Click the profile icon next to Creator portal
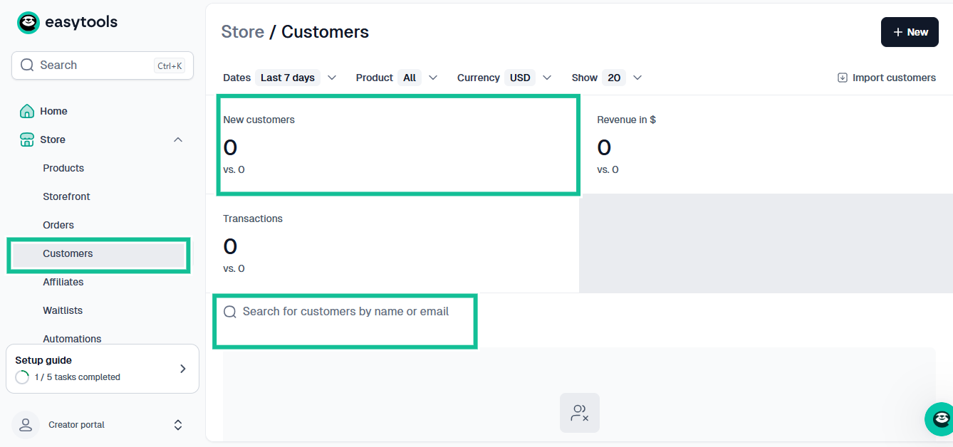This screenshot has width=953, height=447. (x=26, y=424)
